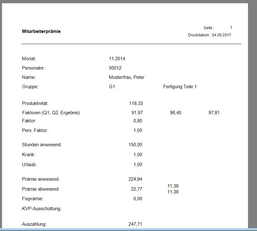
Task: Click the Faktor value 0,80
Action: point(137,121)
